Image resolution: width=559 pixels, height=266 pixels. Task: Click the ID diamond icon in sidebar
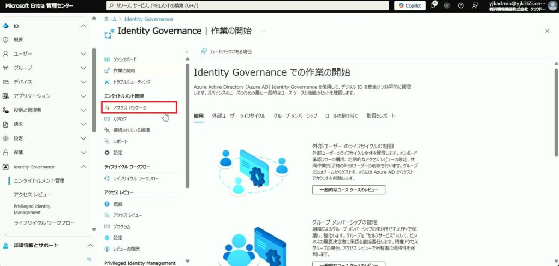(x=5, y=26)
